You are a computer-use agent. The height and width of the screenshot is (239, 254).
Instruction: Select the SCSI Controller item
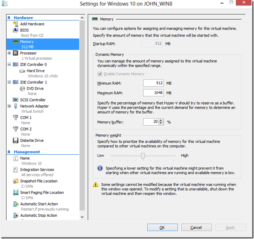point(33,100)
